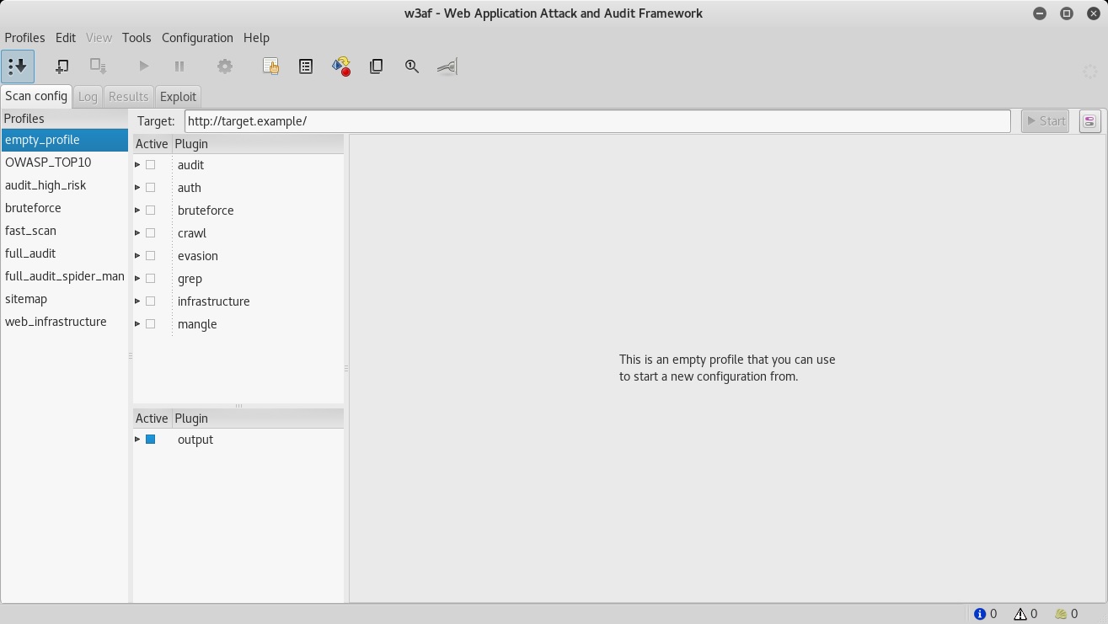This screenshot has width=1108, height=624.
Task: Click the greyed Save profile toolbar icon
Action: coord(98,67)
